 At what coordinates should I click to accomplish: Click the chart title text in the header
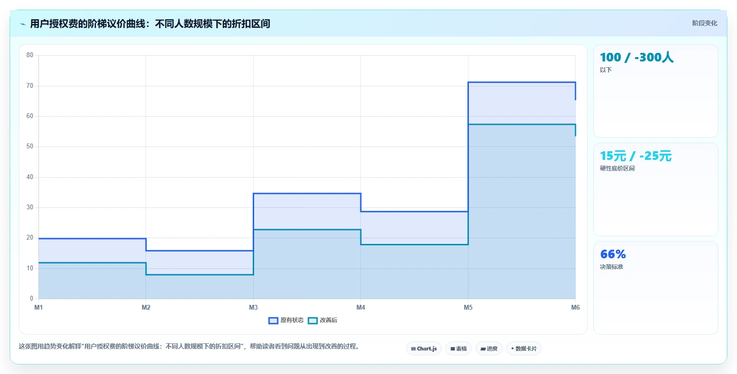[150, 24]
